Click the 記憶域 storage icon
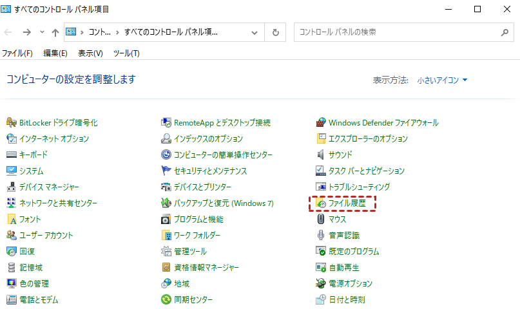The height and width of the screenshot is (309, 520). pyautogui.click(x=11, y=267)
